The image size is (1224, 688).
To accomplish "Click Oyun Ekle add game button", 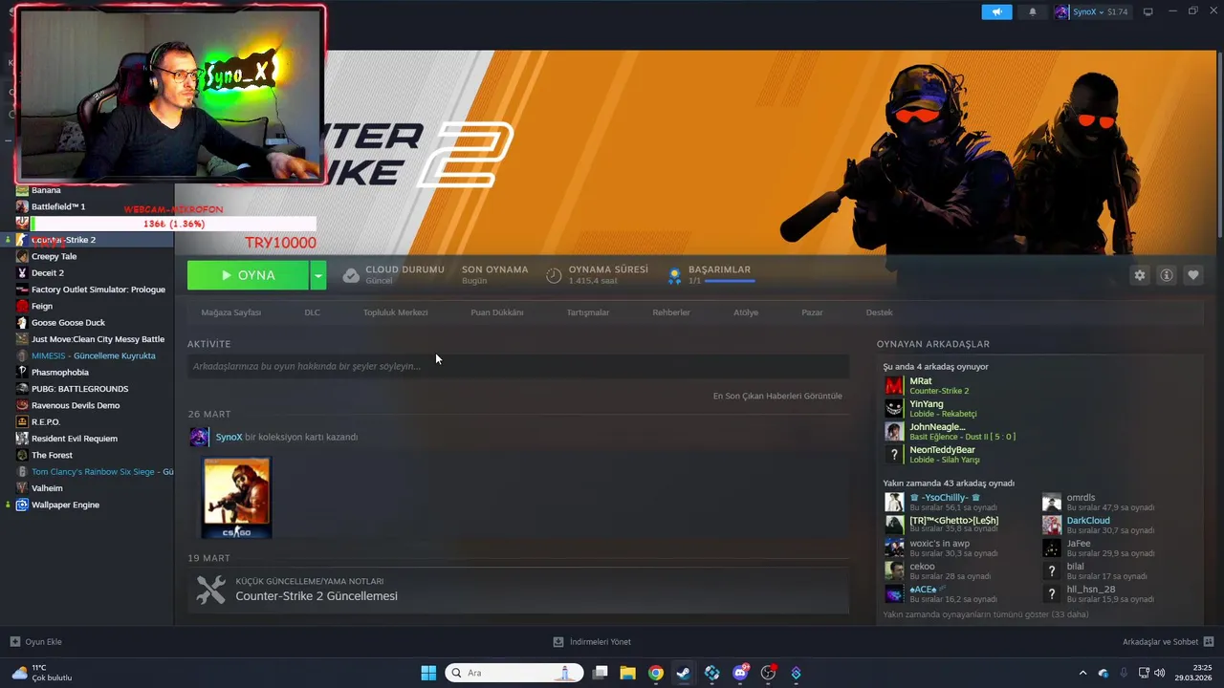I will 36,642.
